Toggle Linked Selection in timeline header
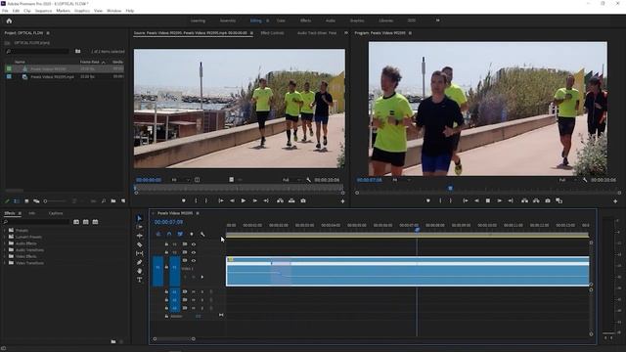The height and width of the screenshot is (352, 626). (x=180, y=235)
